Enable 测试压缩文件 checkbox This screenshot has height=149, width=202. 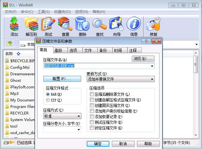coord(92,122)
